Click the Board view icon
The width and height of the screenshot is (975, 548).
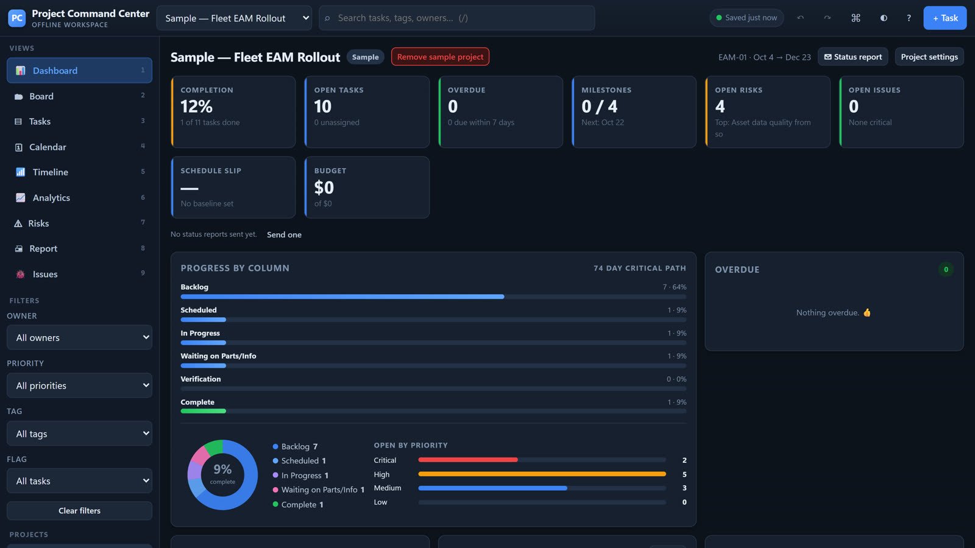tap(18, 96)
